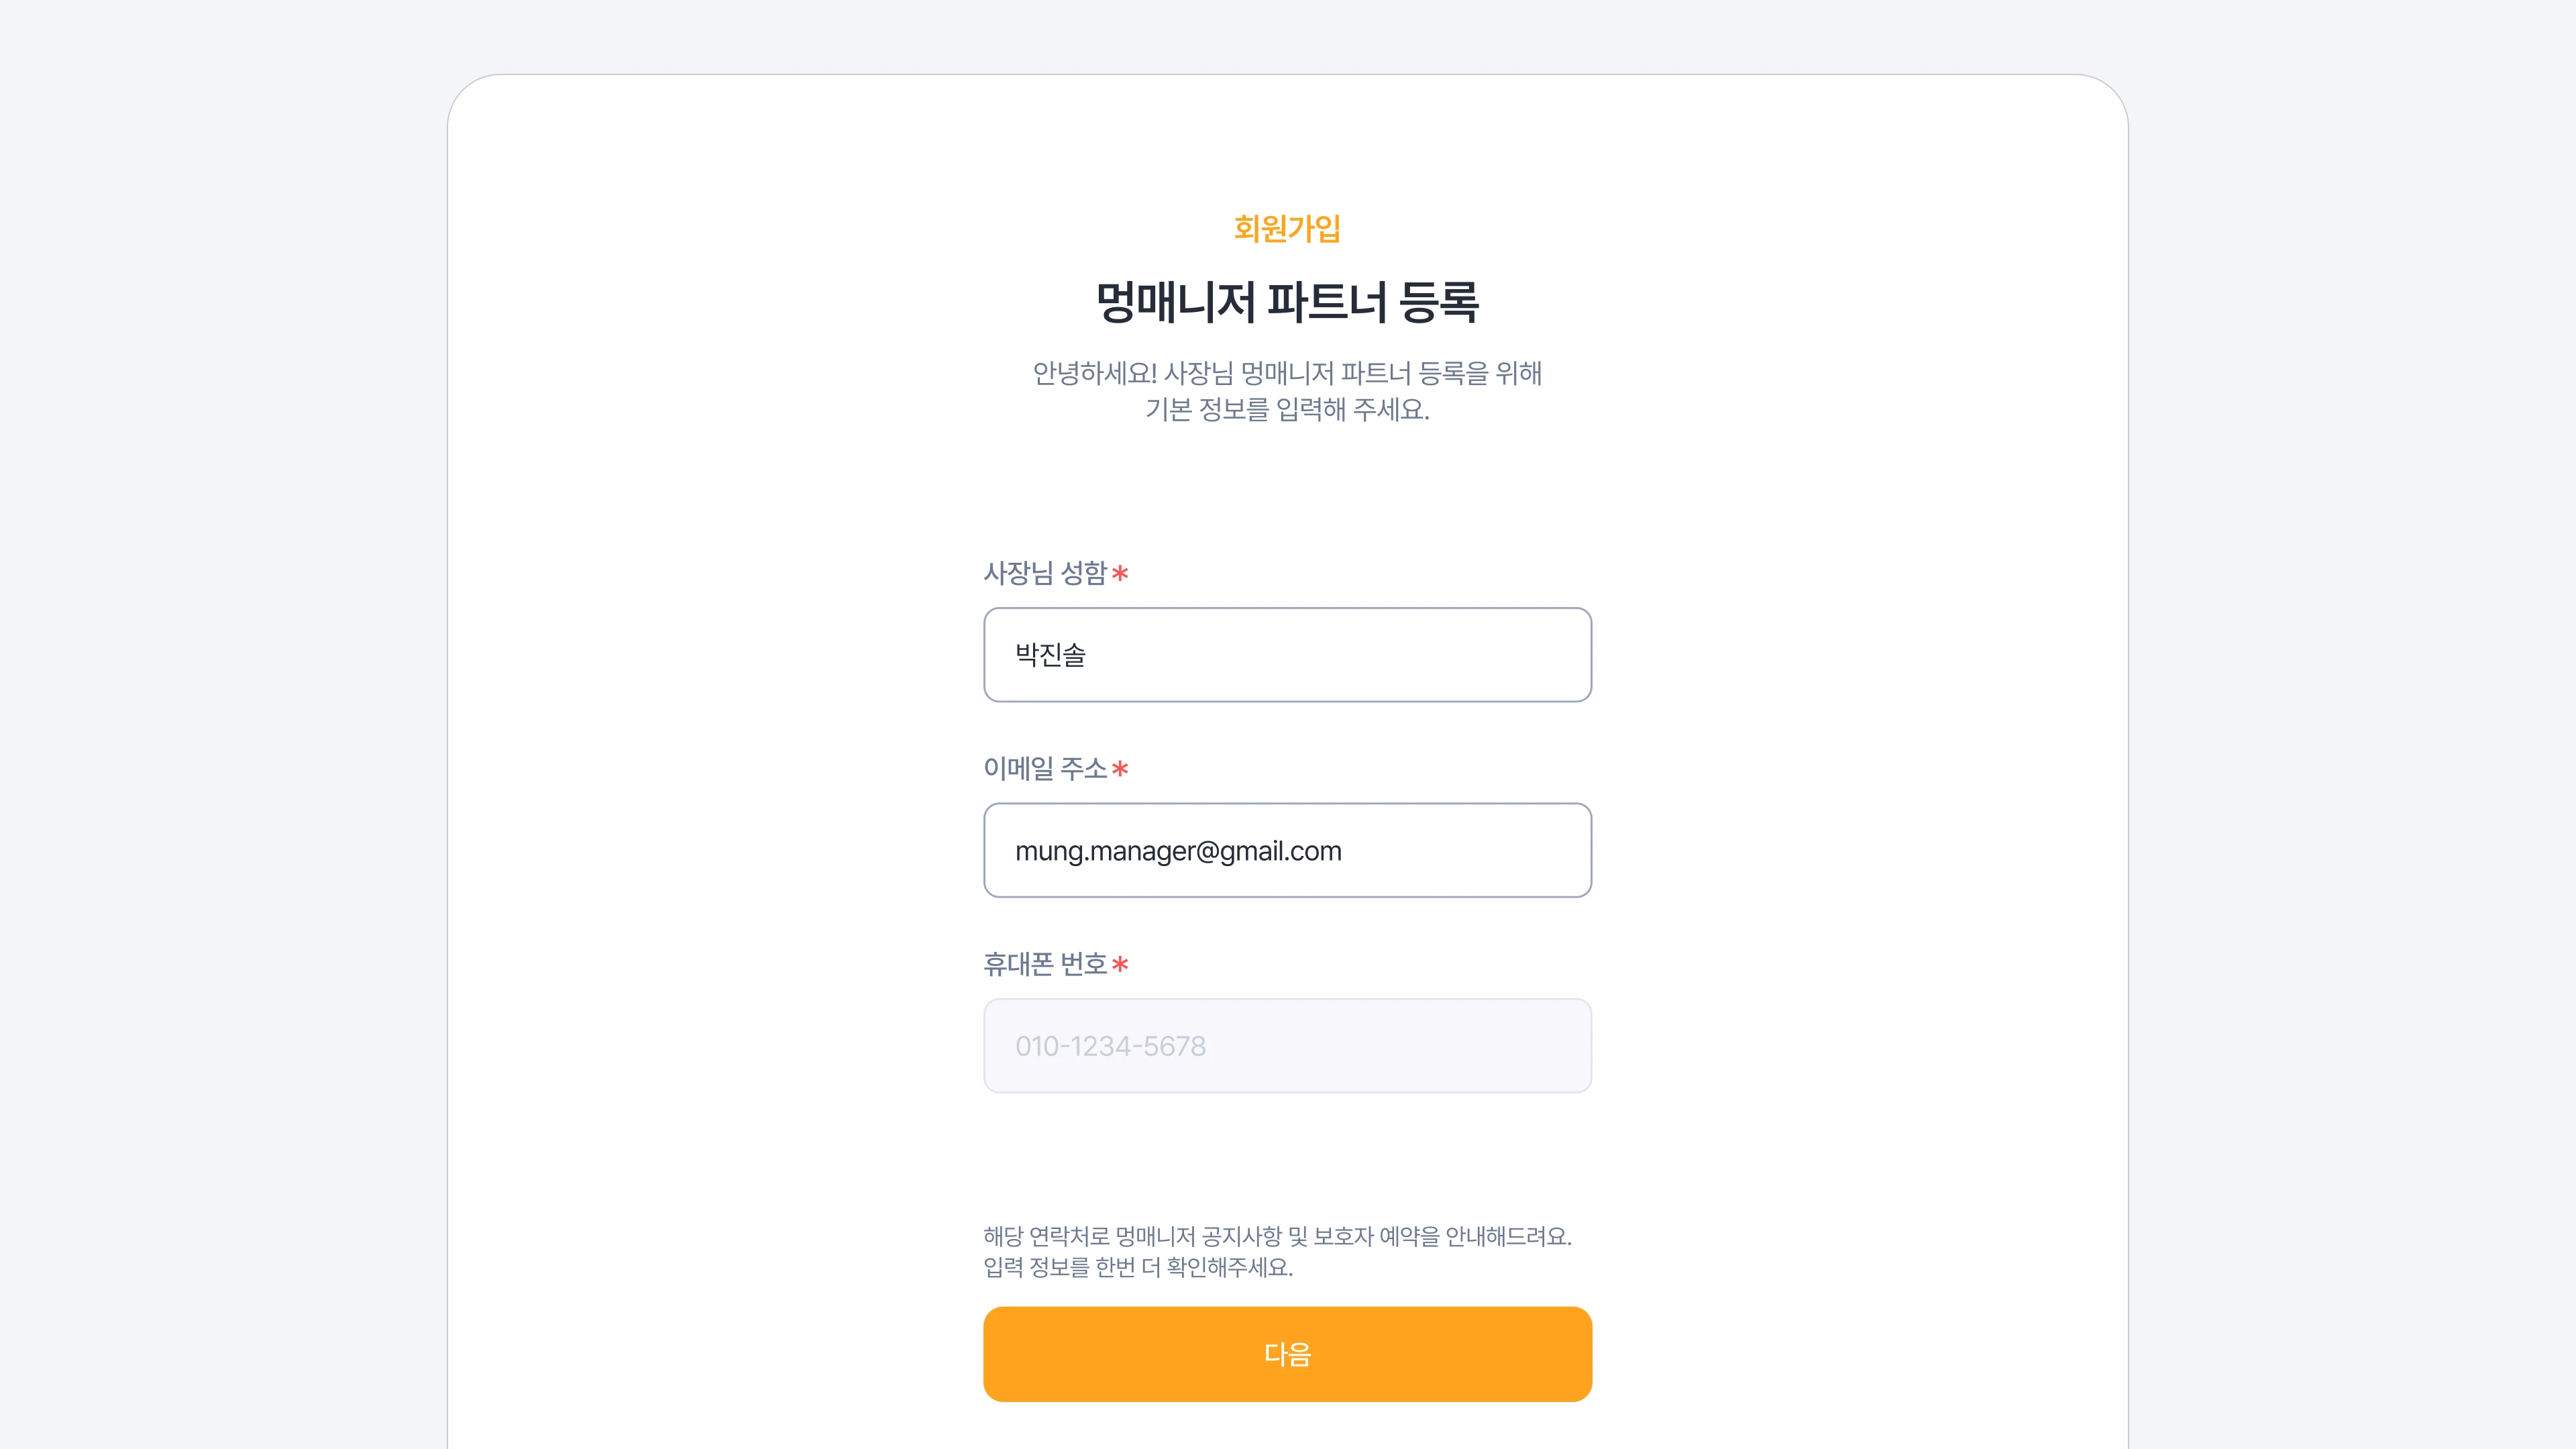Click the red asterisk beside 이메일 주소
Screen dimensions: 2576x1449
point(1120,769)
